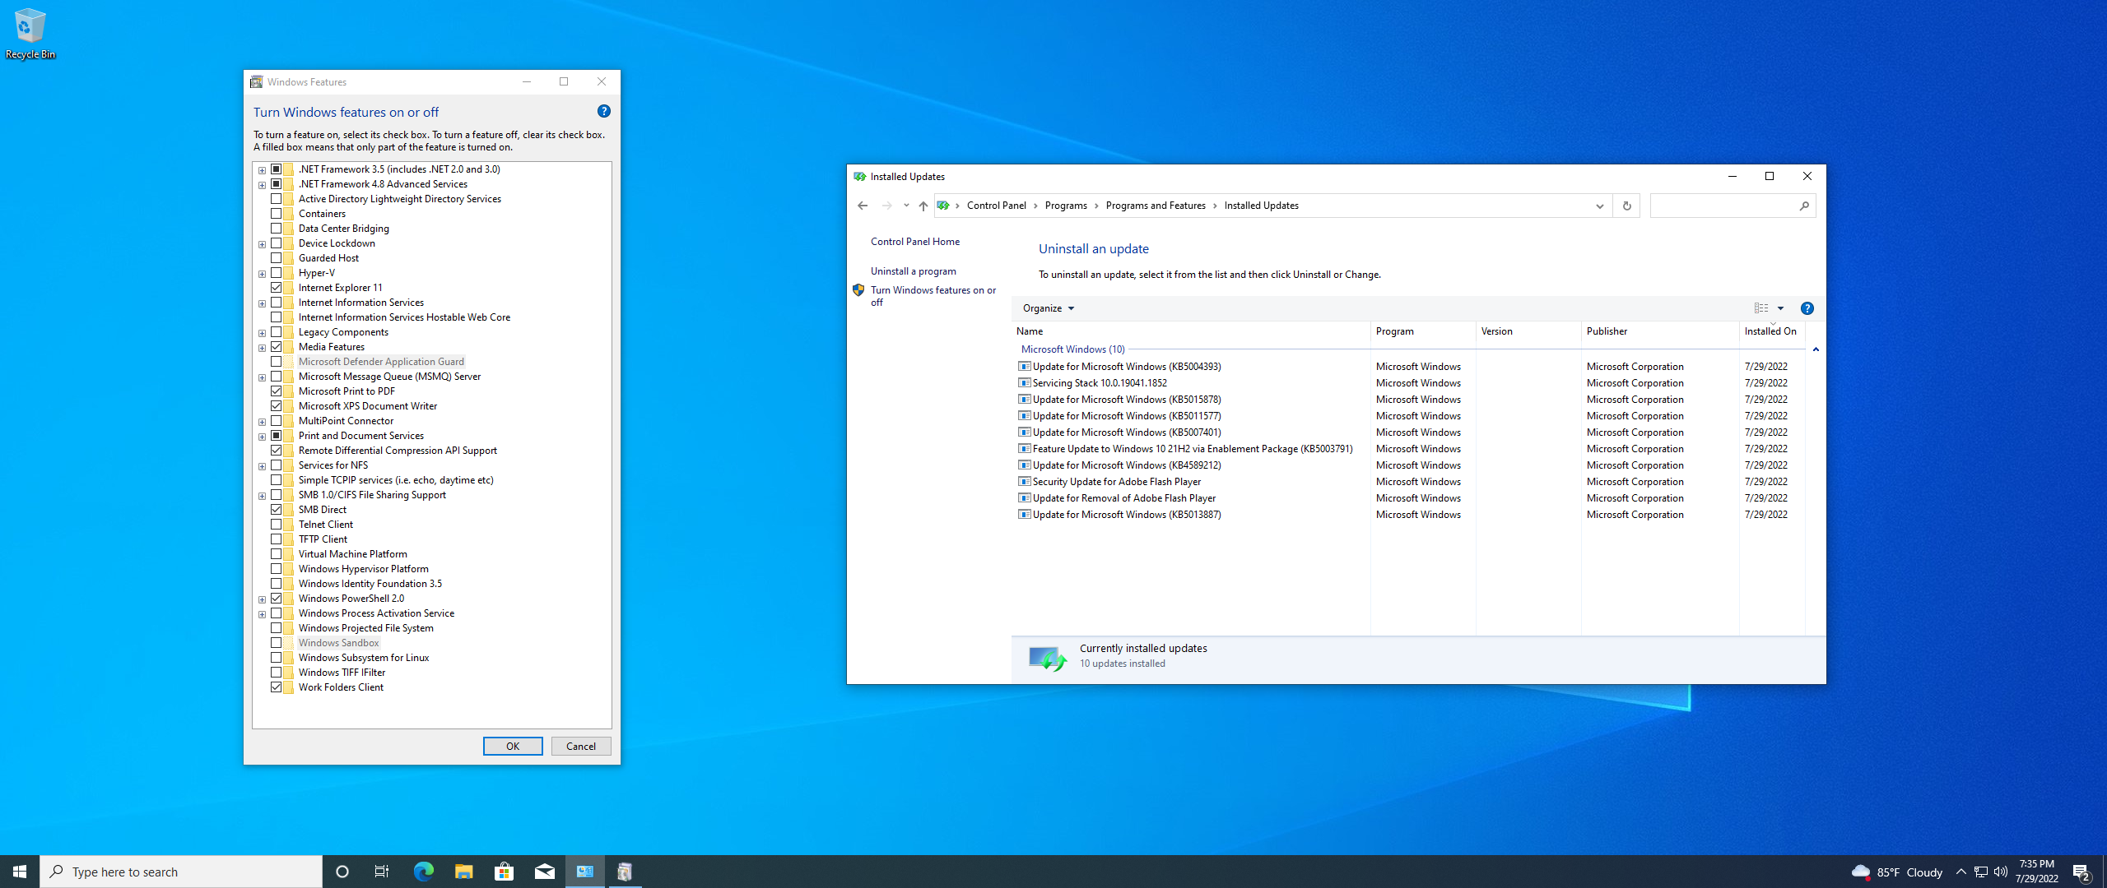Click Control Panel breadcrumb
This screenshot has height=888, width=2107.
996,206
